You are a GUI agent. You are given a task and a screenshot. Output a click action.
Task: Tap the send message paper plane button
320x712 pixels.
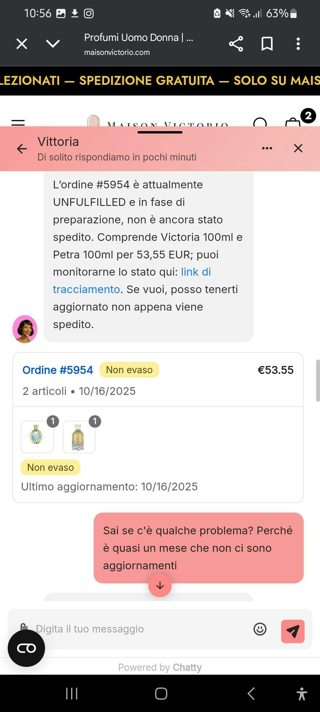[293, 631]
